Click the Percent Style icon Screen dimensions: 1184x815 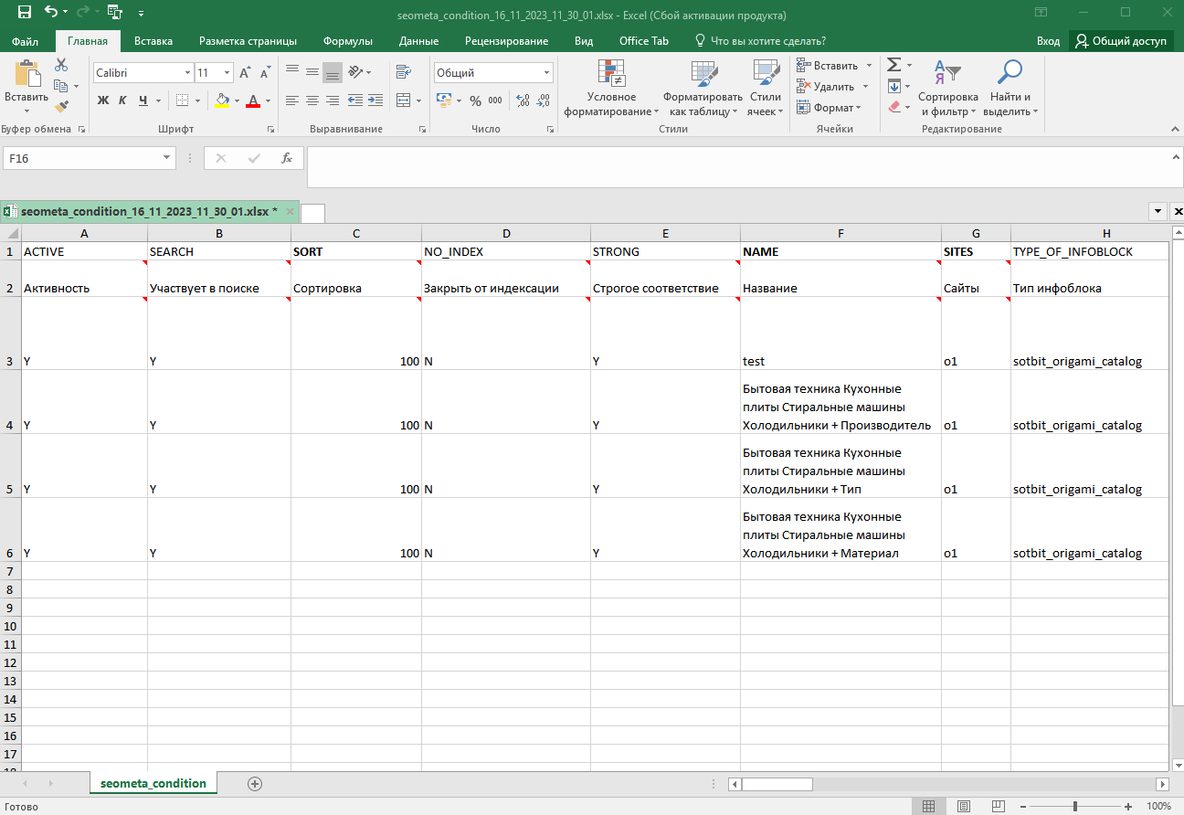[x=475, y=101]
